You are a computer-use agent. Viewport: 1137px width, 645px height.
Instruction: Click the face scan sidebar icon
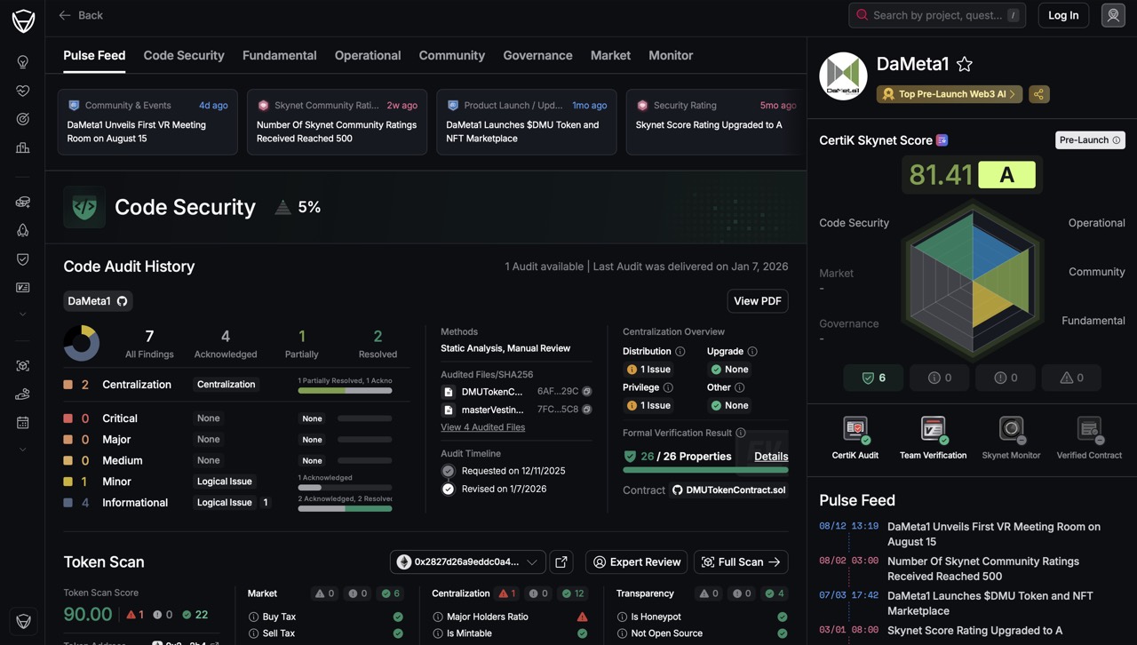(23, 365)
